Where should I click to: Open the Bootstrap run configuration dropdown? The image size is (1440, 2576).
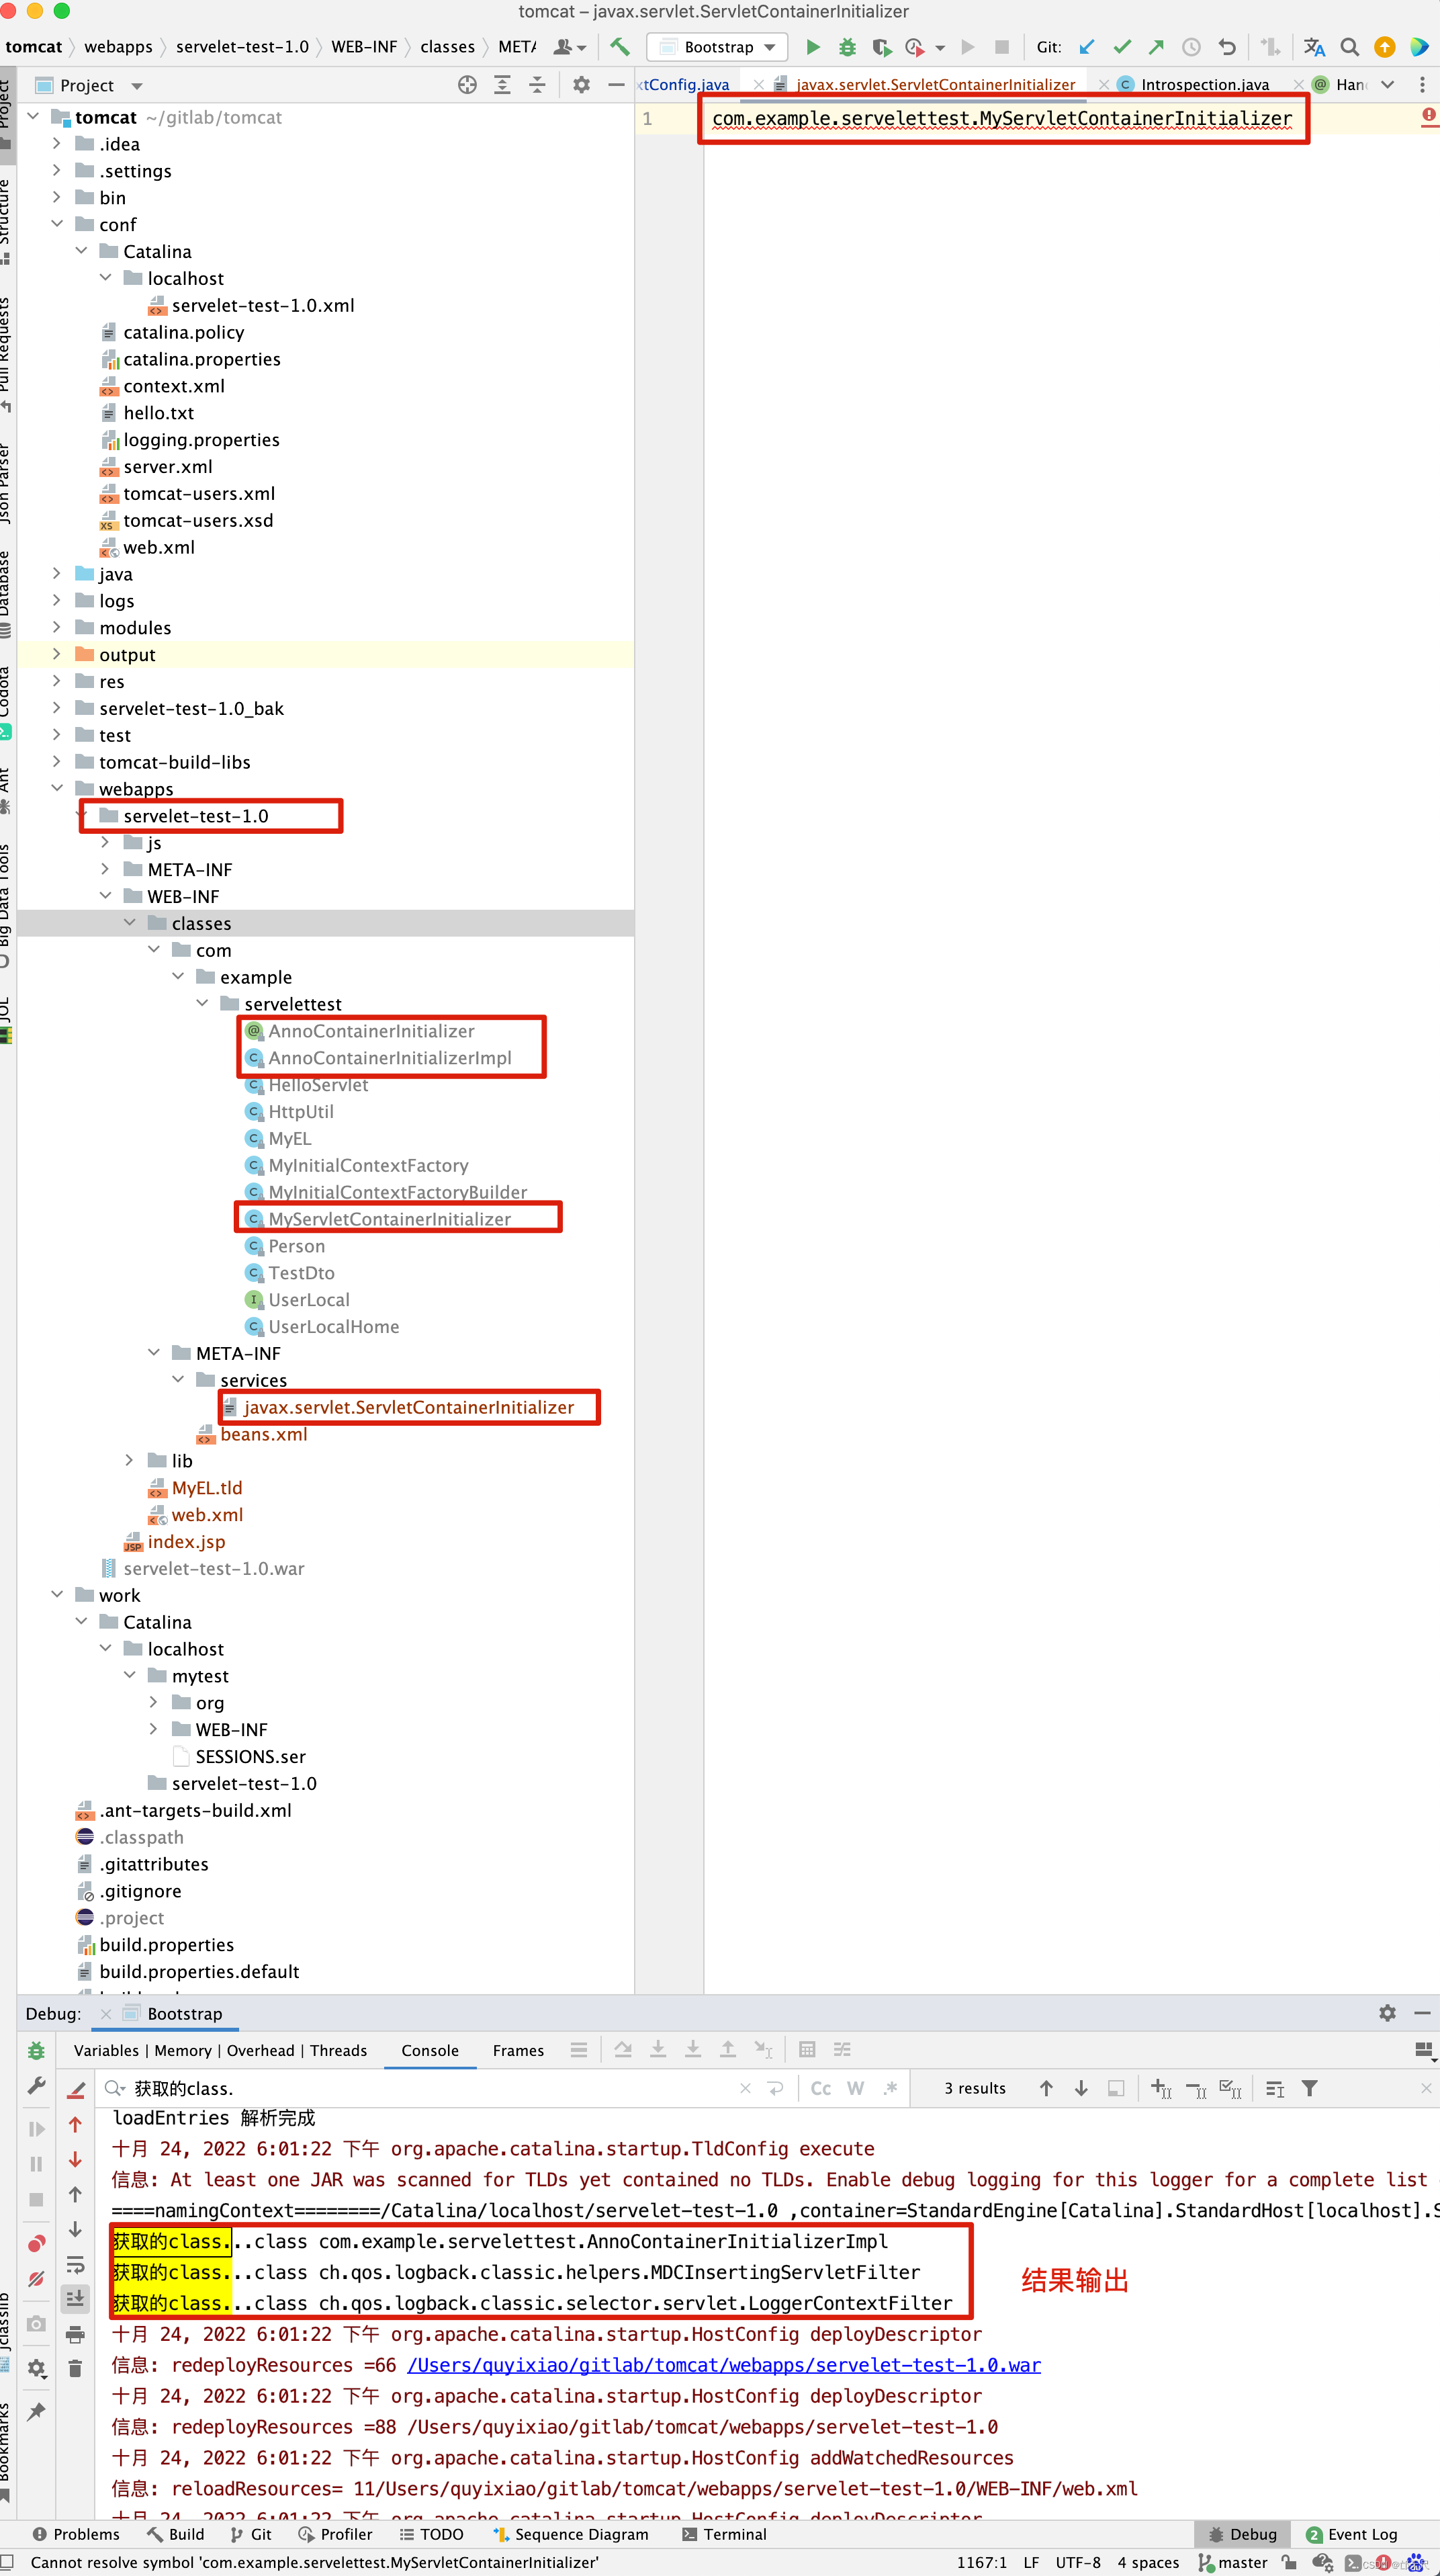[x=717, y=47]
